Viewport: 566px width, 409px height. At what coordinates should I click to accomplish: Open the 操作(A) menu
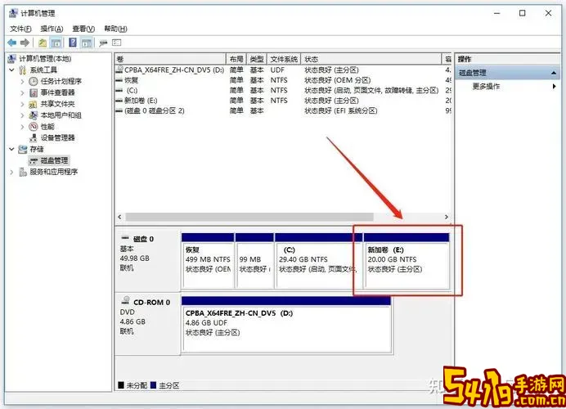pos(52,29)
